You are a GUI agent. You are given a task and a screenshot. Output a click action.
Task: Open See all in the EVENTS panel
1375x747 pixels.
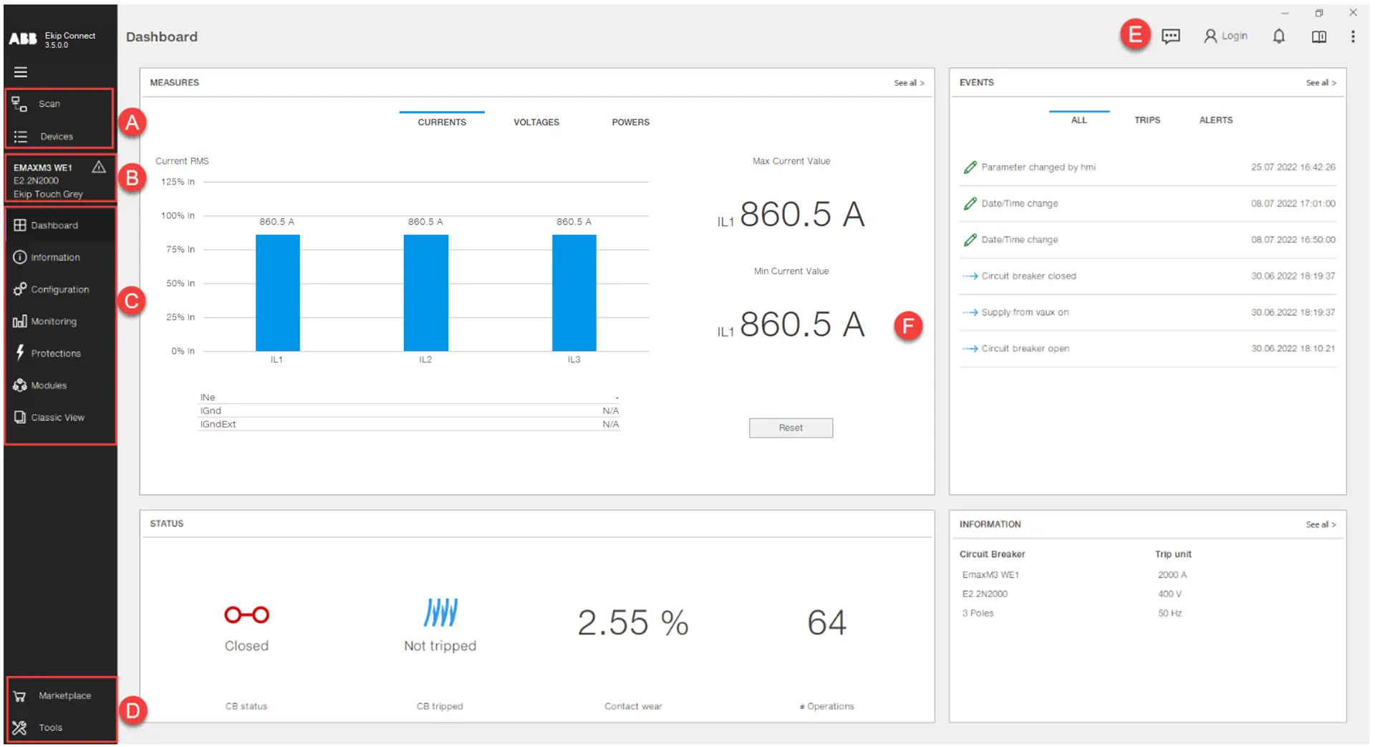click(1320, 82)
